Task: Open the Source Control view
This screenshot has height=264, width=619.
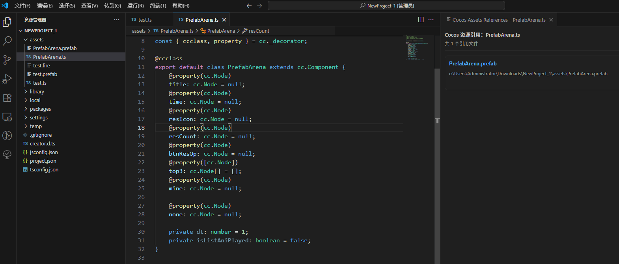Action: pyautogui.click(x=7, y=59)
